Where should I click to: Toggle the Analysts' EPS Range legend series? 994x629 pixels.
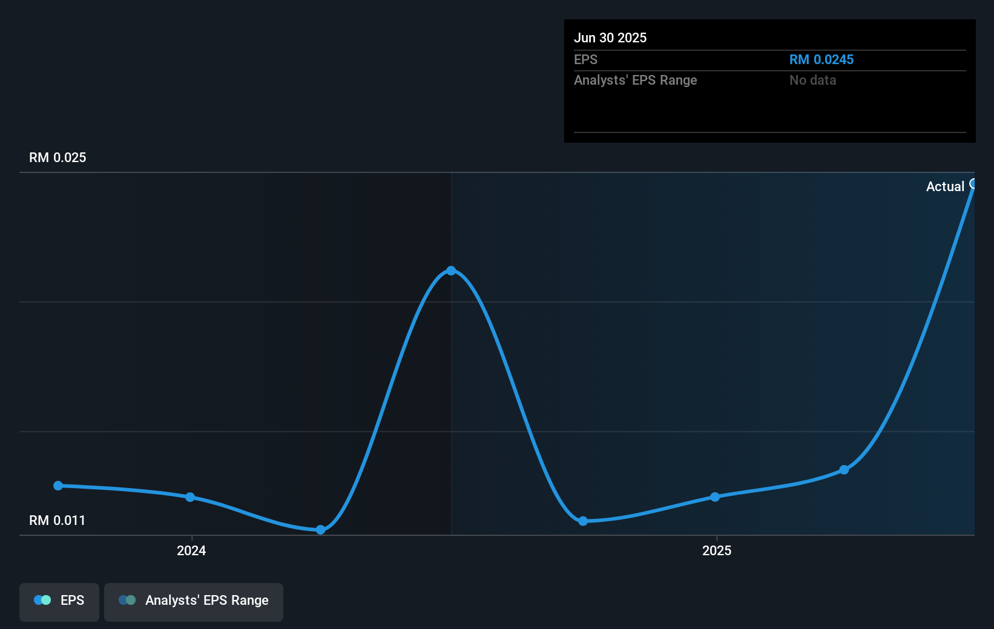(194, 602)
